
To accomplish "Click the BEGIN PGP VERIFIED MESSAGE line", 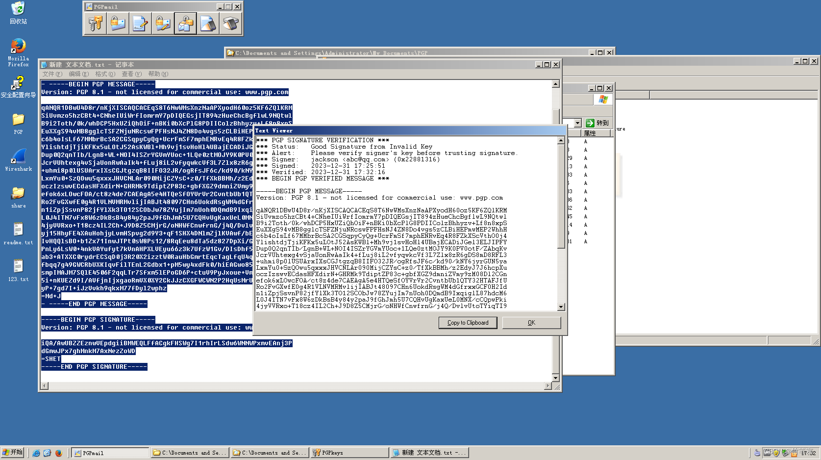I will coord(323,179).
